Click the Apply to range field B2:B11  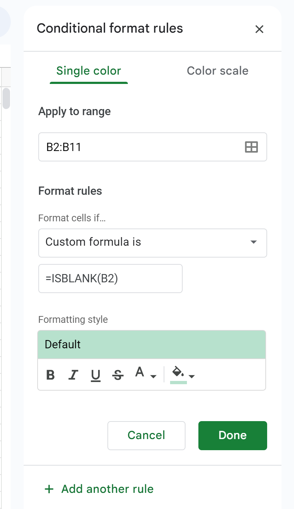point(143,147)
